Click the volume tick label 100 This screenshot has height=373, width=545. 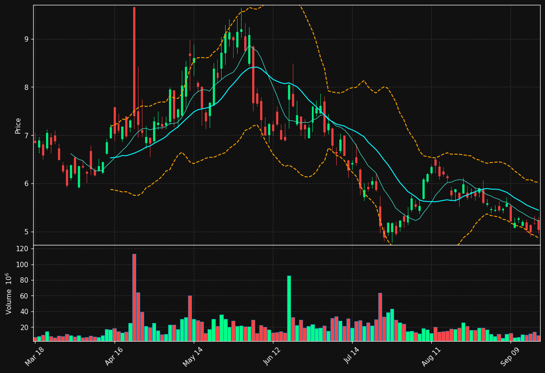pos(22,265)
